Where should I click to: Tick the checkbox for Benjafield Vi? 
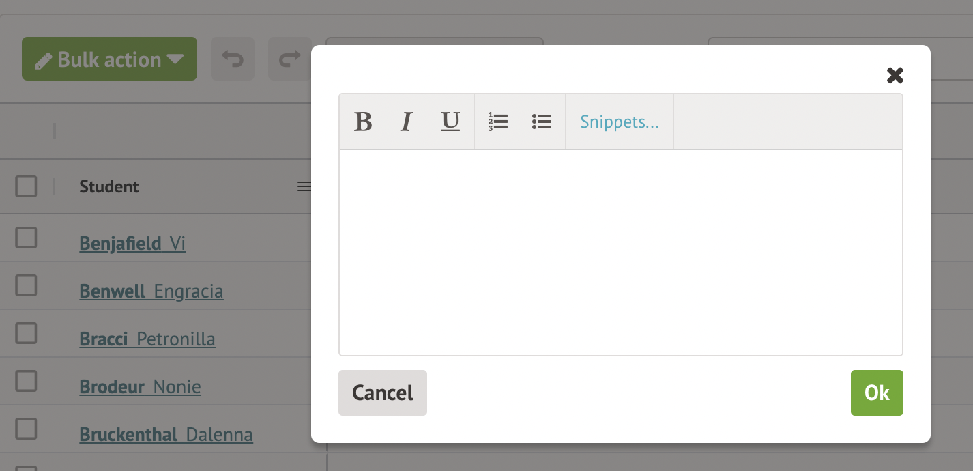[26, 238]
